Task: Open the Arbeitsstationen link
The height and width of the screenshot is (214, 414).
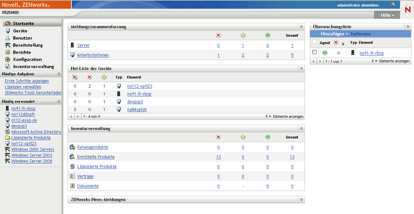Action: coord(93,55)
